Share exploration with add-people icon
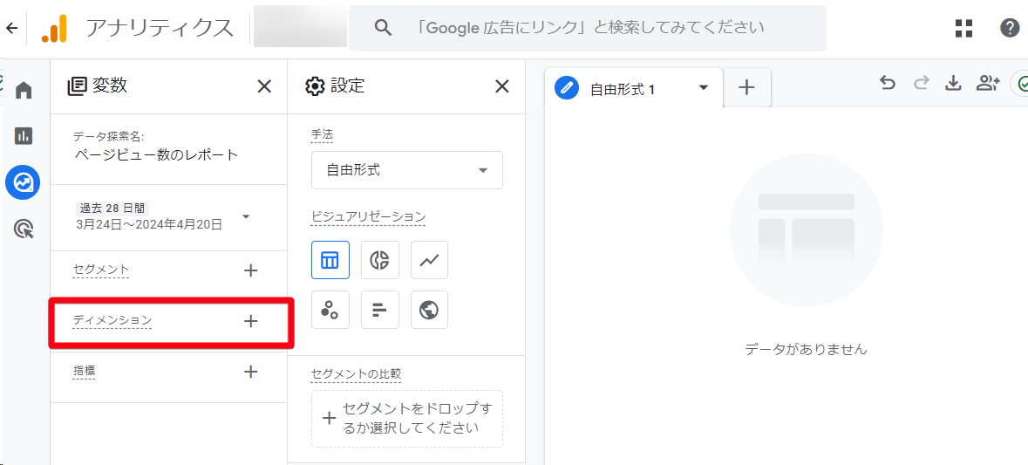The width and height of the screenshot is (1028, 465). (x=987, y=83)
